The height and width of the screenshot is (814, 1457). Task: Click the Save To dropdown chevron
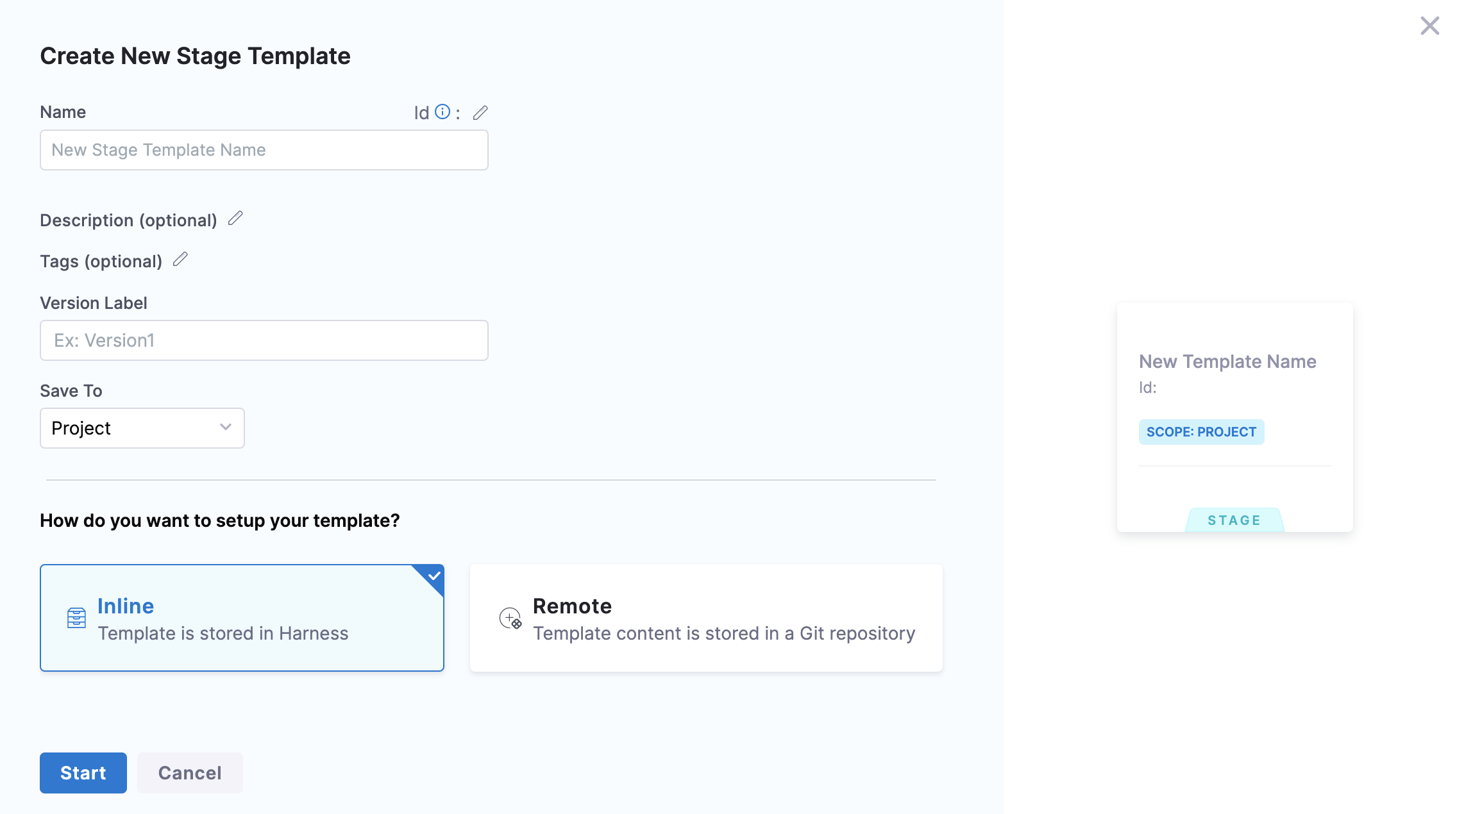(225, 428)
